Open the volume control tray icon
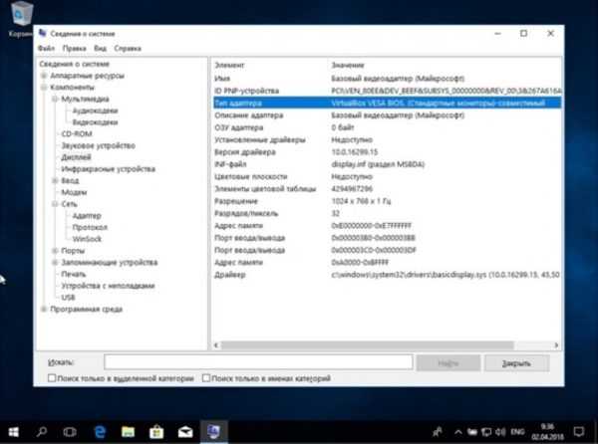The image size is (598, 444). point(500,432)
